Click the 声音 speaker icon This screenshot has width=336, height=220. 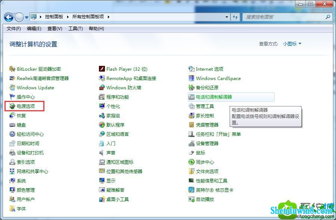pyautogui.click(x=102, y=153)
